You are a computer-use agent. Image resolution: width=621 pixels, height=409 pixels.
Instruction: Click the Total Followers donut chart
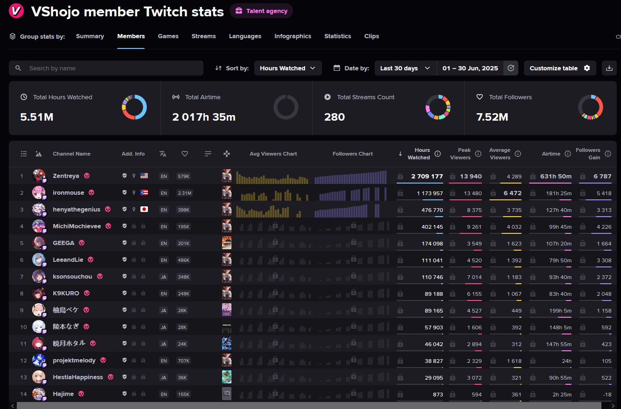click(x=591, y=107)
